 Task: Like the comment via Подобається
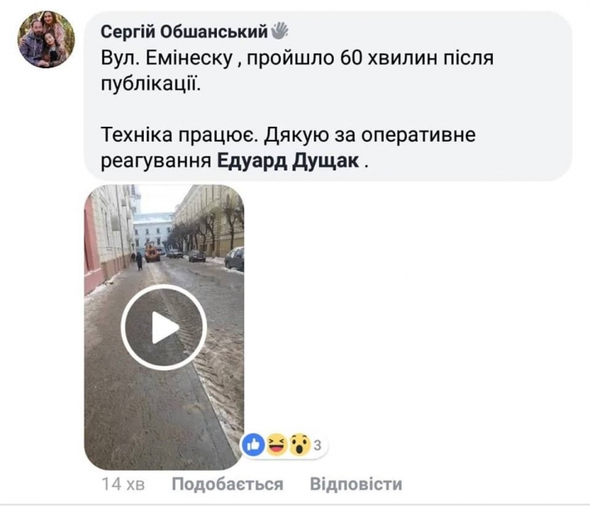click(228, 485)
